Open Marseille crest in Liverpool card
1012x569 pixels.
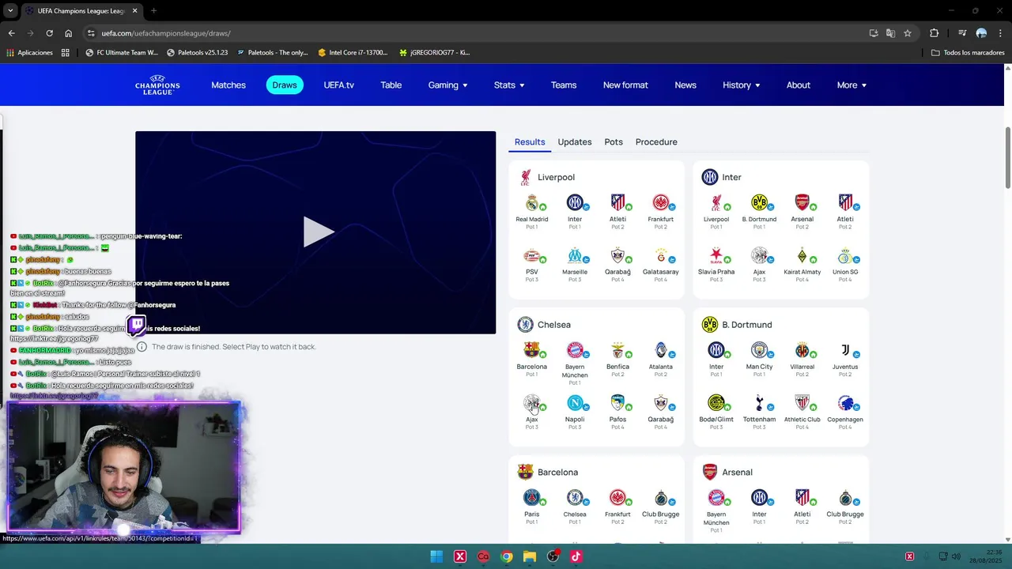tap(575, 255)
